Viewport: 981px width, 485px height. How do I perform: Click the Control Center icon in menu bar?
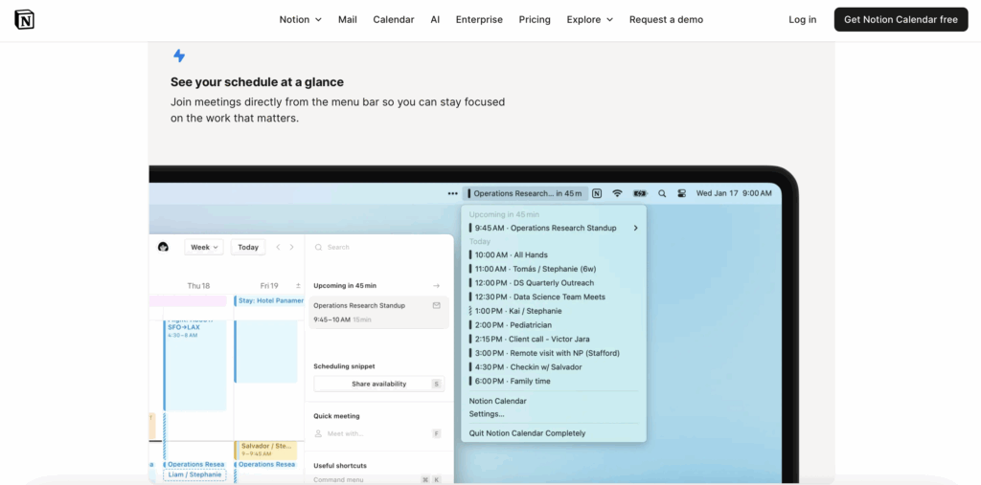[x=682, y=194]
